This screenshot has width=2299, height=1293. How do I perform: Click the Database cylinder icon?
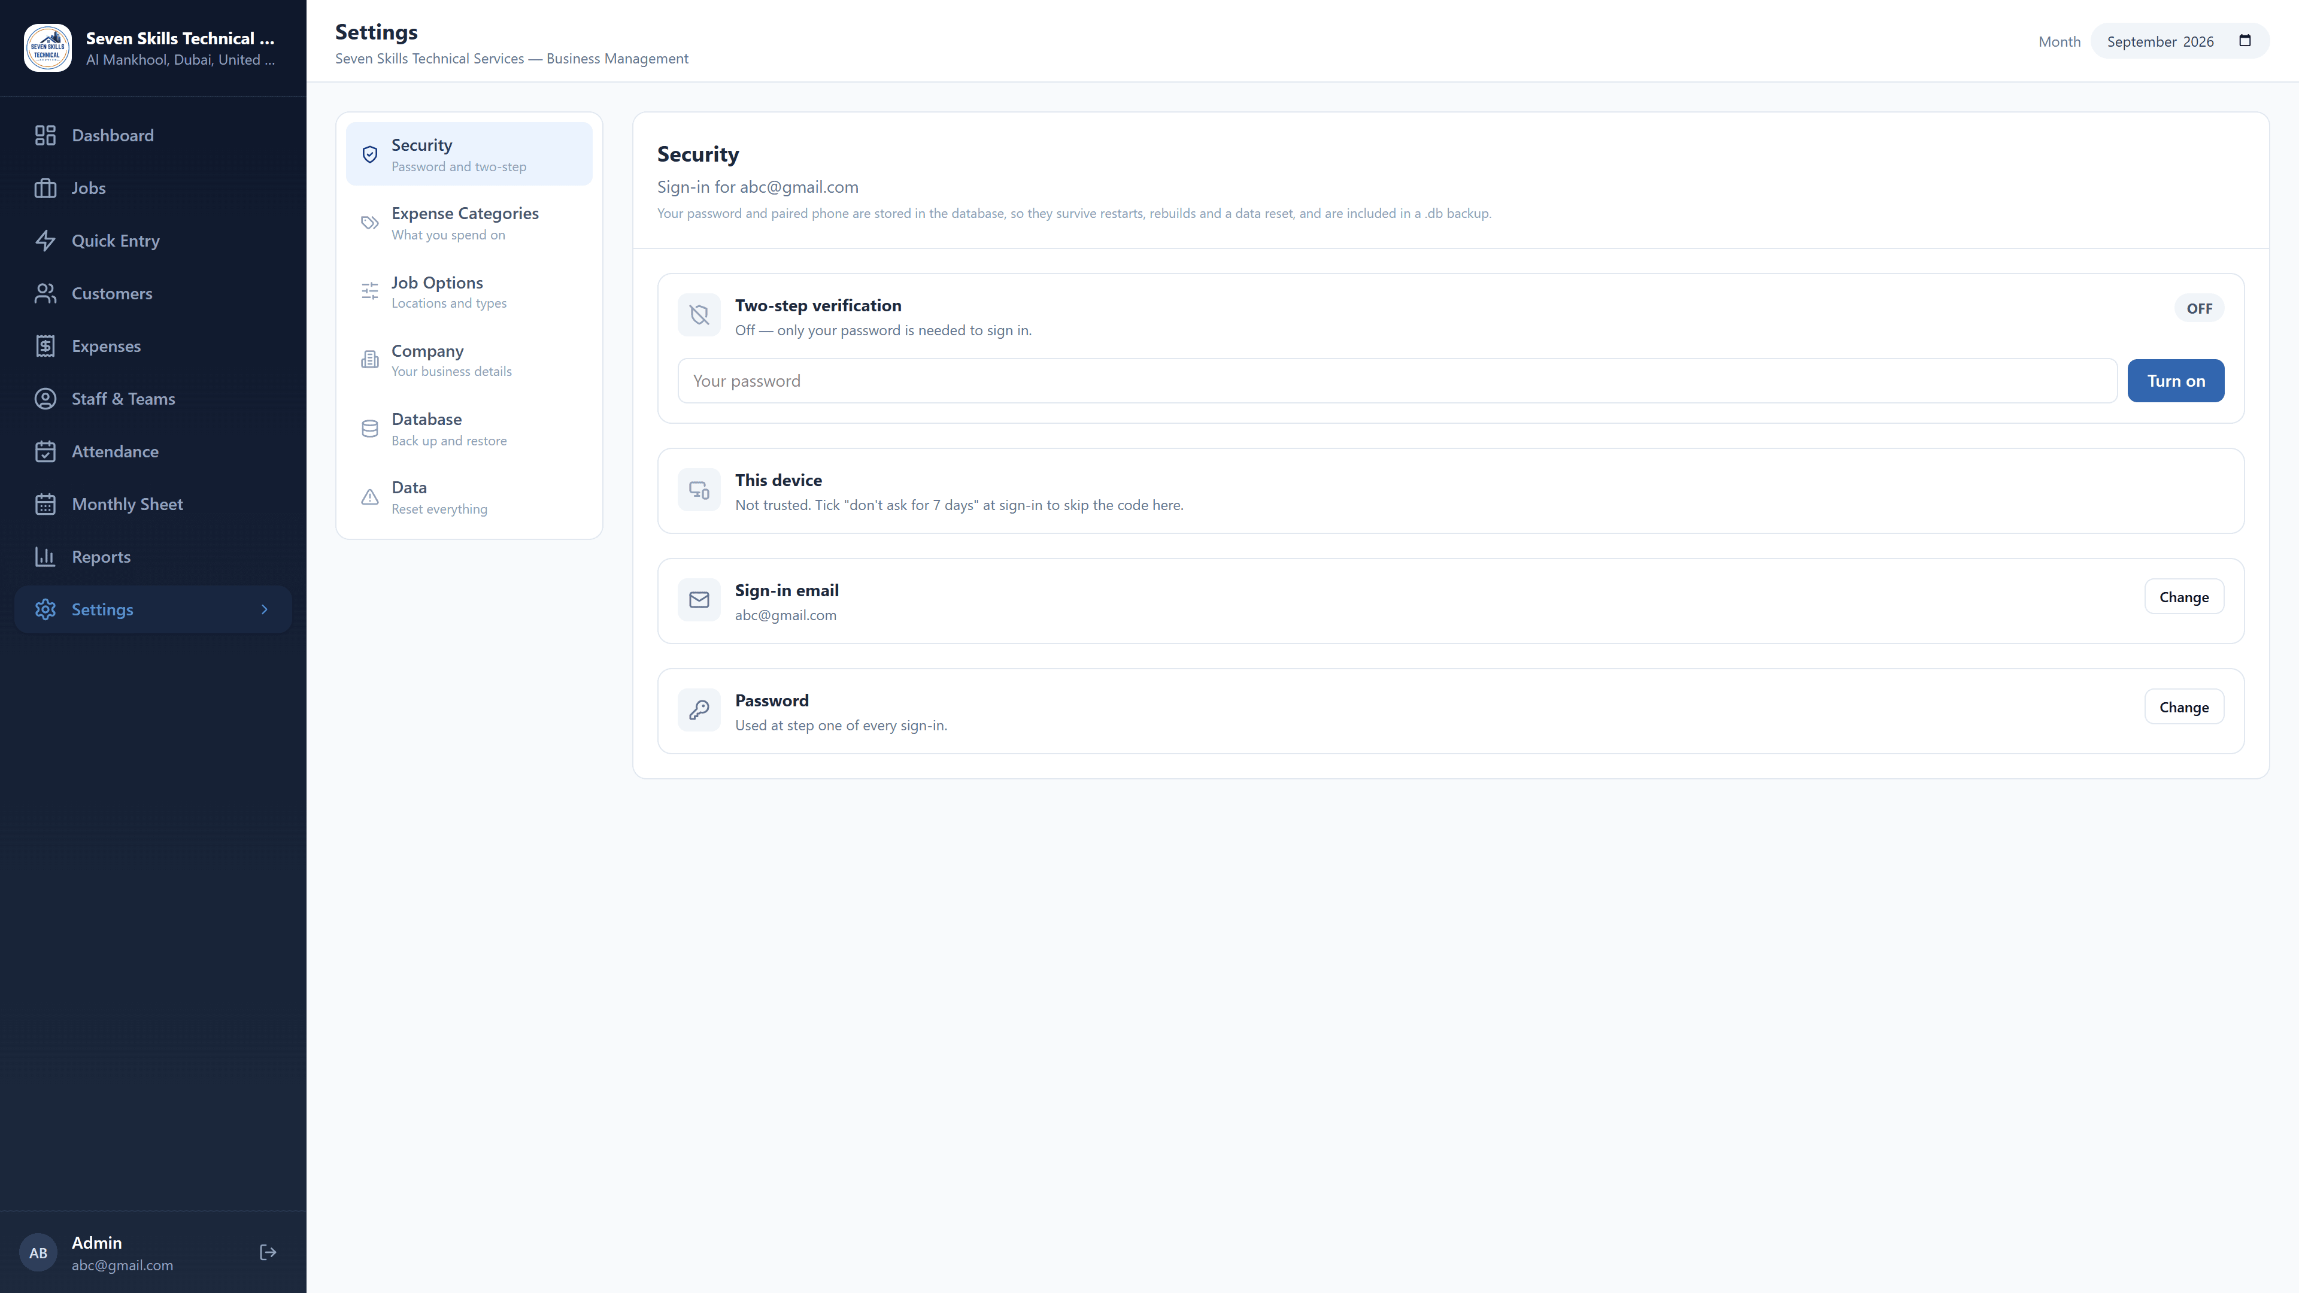coord(369,429)
